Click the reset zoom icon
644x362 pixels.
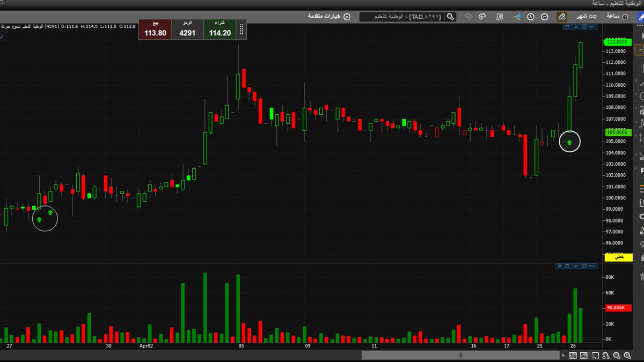click(606, 355)
